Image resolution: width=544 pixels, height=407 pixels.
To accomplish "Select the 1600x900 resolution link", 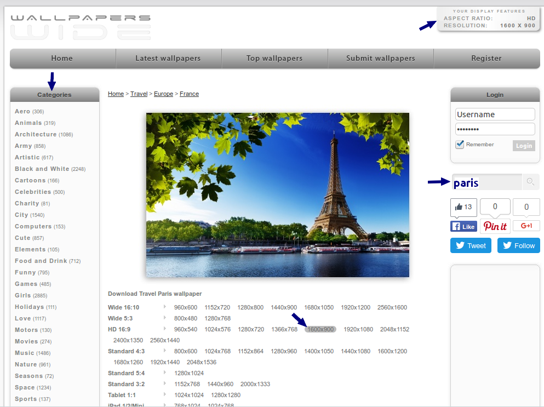I will click(x=320, y=329).
